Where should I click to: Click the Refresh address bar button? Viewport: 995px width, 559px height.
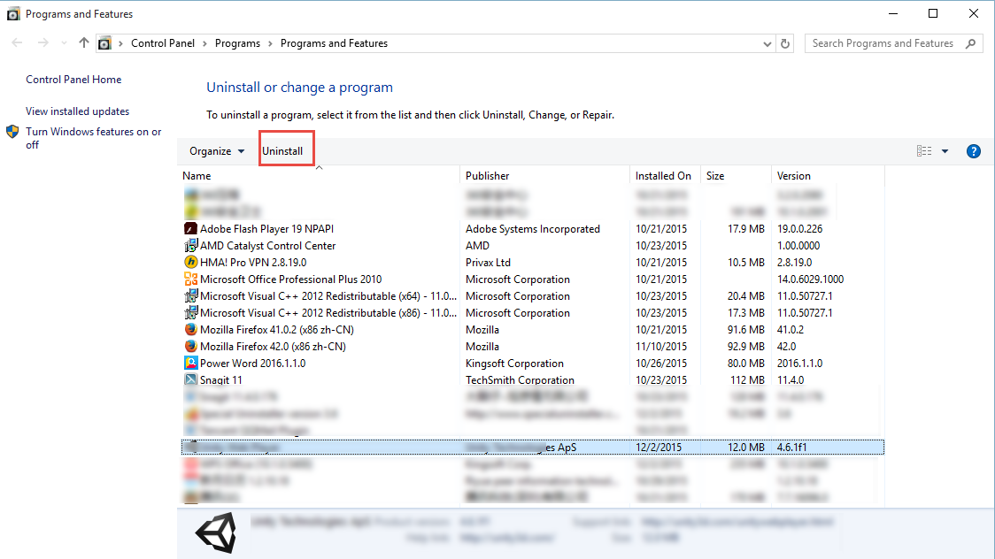(785, 43)
